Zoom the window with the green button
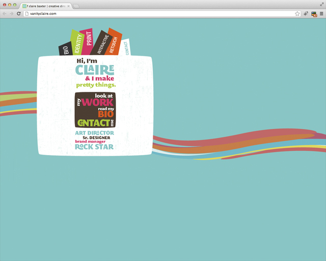Image resolution: width=326 pixels, height=261 pixels. pos(15,5)
